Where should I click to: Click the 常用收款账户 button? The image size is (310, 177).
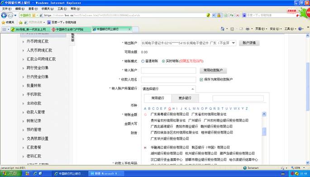[213, 70]
